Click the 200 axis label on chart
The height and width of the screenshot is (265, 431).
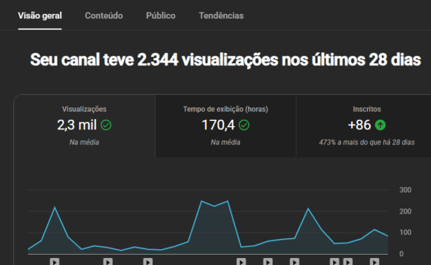pyautogui.click(x=405, y=211)
